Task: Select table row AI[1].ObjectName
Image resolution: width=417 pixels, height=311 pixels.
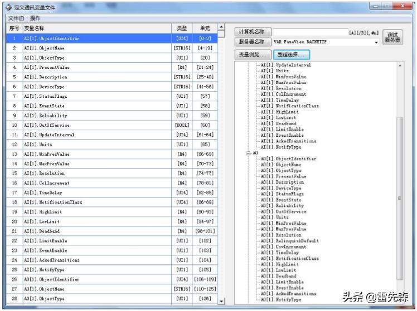Action: pyautogui.click(x=111, y=48)
